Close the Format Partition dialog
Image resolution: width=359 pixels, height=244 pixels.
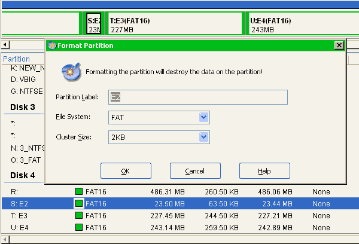tap(339, 45)
